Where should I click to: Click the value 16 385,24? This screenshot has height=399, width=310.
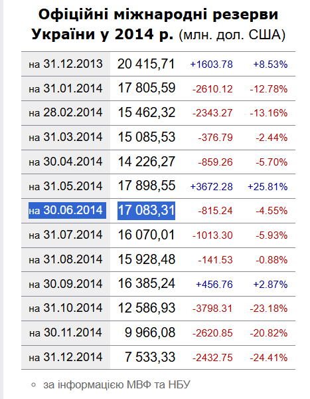(146, 283)
